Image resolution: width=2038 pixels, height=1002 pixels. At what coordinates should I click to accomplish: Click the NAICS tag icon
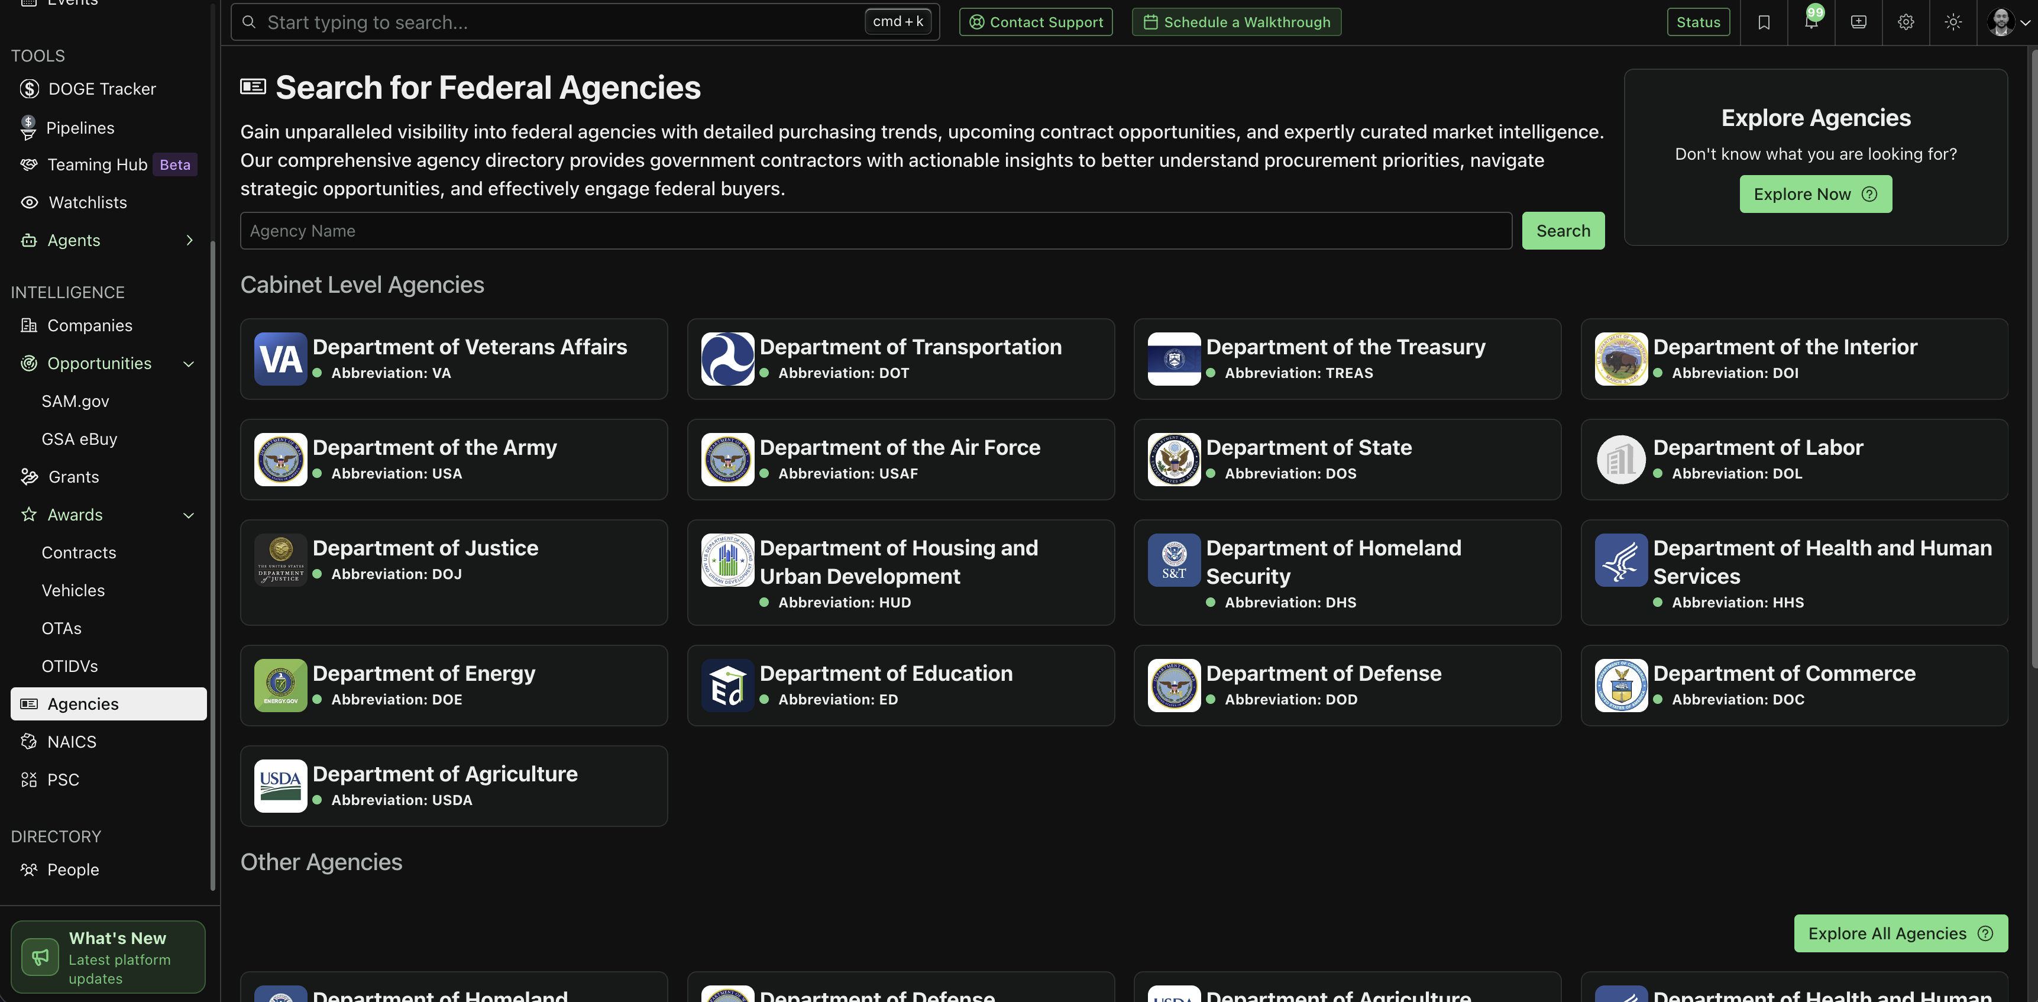pyautogui.click(x=29, y=742)
